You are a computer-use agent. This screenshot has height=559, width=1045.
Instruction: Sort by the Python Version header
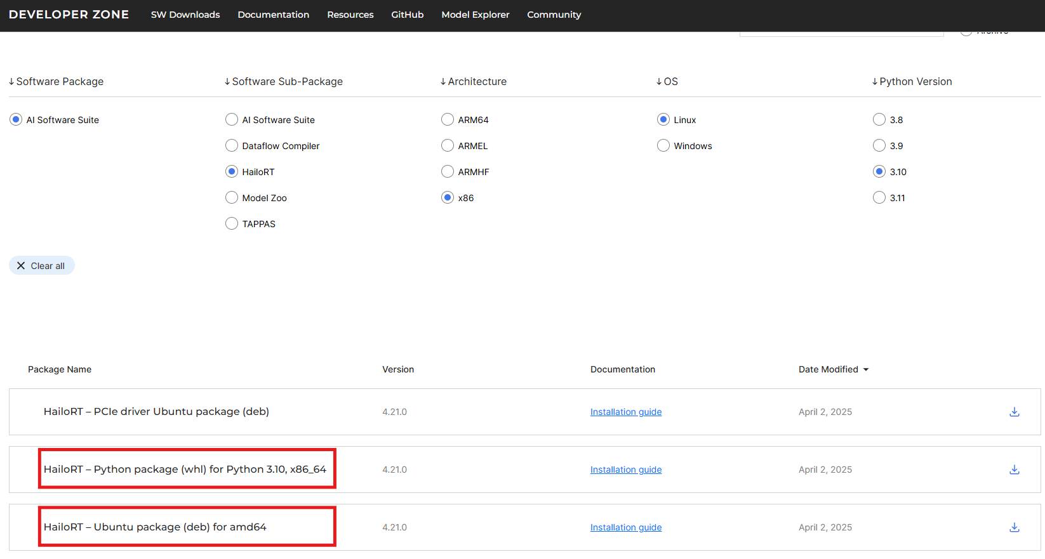coord(912,82)
